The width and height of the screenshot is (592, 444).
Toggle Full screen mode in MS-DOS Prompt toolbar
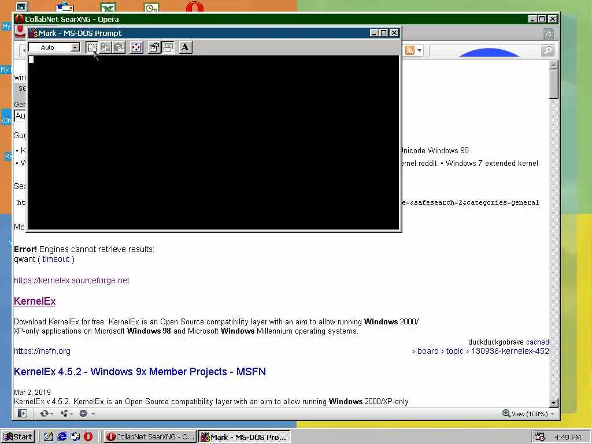[136, 47]
